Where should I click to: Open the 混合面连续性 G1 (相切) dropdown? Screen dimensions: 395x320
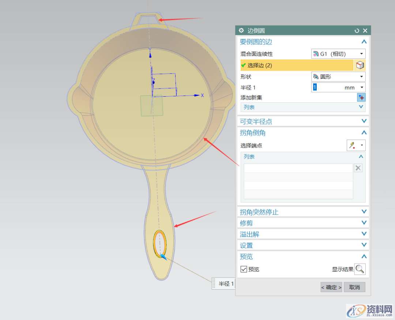point(338,54)
